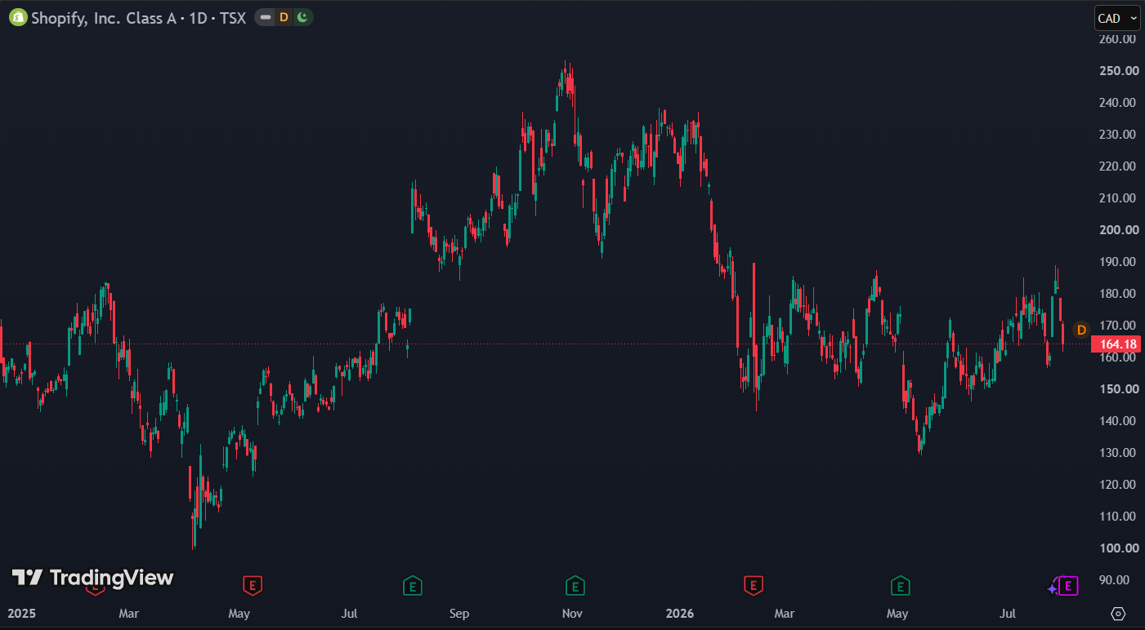Click the 190.00 price scale label
Viewport: 1145px width, 630px height.
click(1119, 261)
